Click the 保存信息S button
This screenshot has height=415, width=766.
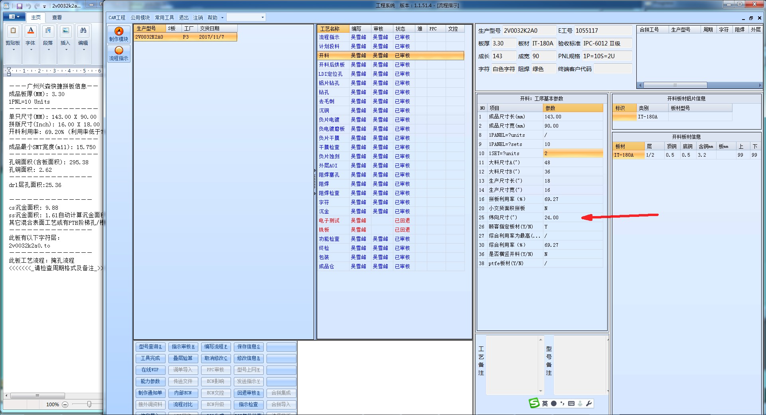pyautogui.click(x=249, y=347)
